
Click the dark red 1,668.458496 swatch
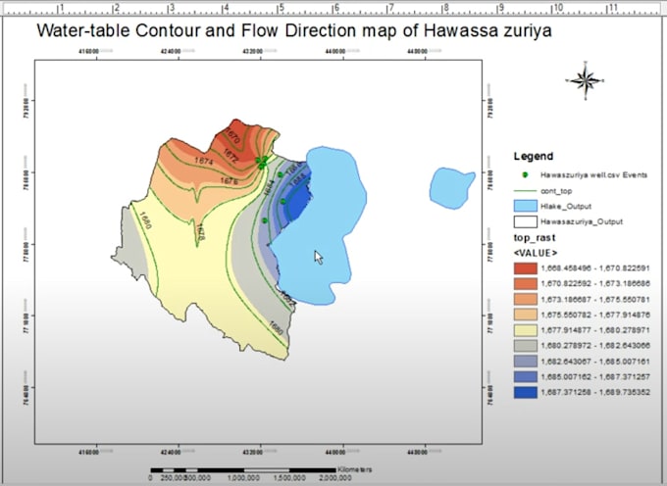(x=525, y=268)
